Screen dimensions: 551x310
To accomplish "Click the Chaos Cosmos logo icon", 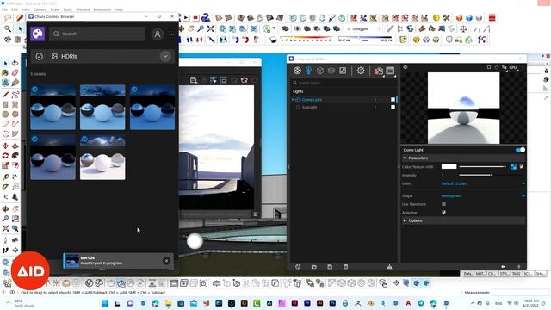I will (x=38, y=34).
